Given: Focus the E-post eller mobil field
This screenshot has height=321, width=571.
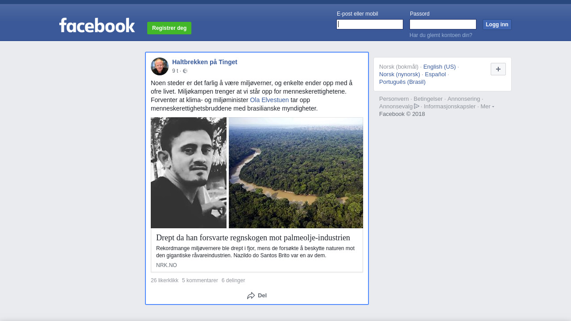Looking at the screenshot, I should (370, 25).
